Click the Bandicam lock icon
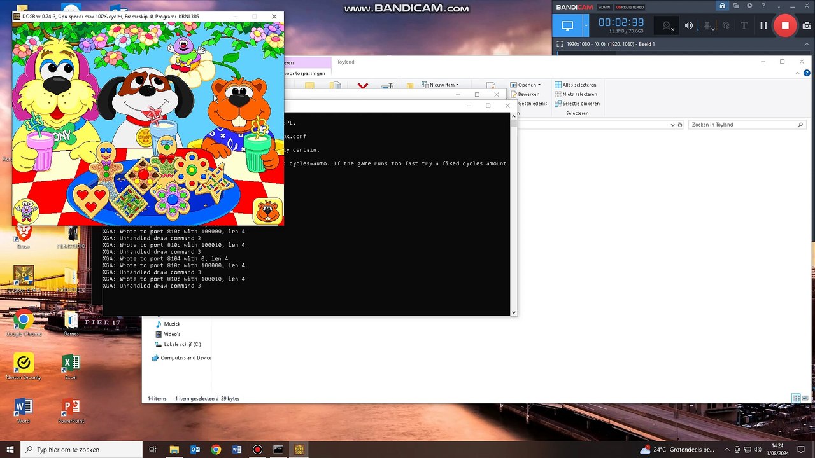This screenshot has height=458, width=815. pyautogui.click(x=722, y=6)
